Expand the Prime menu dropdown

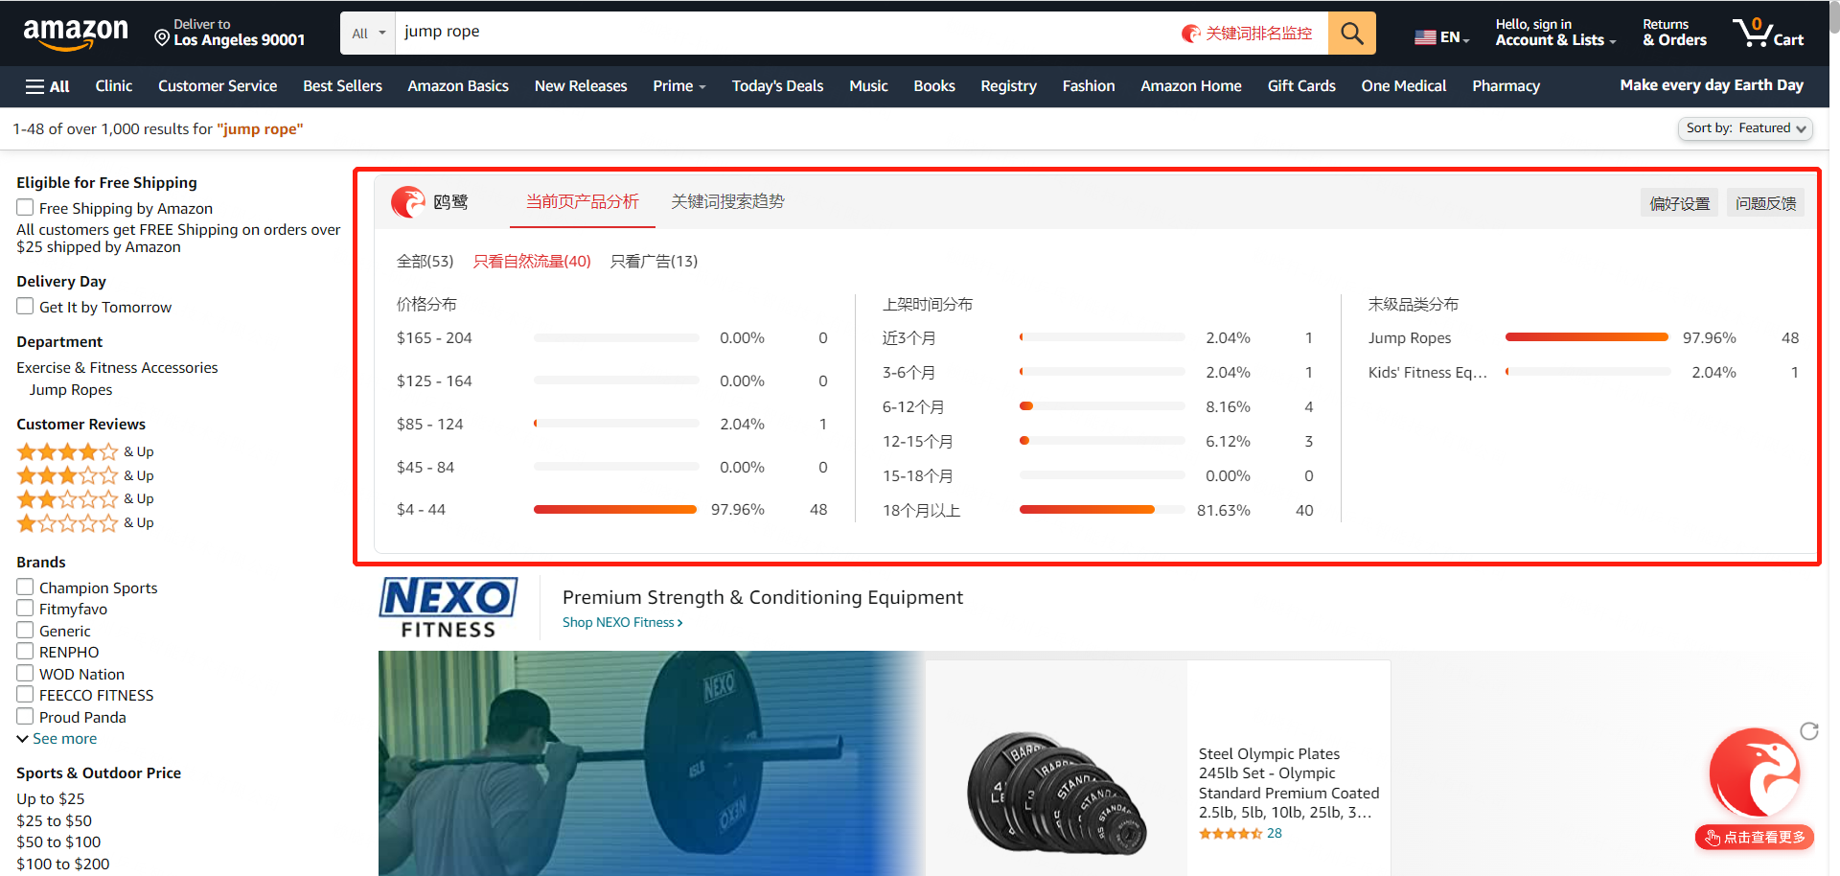coord(679,86)
